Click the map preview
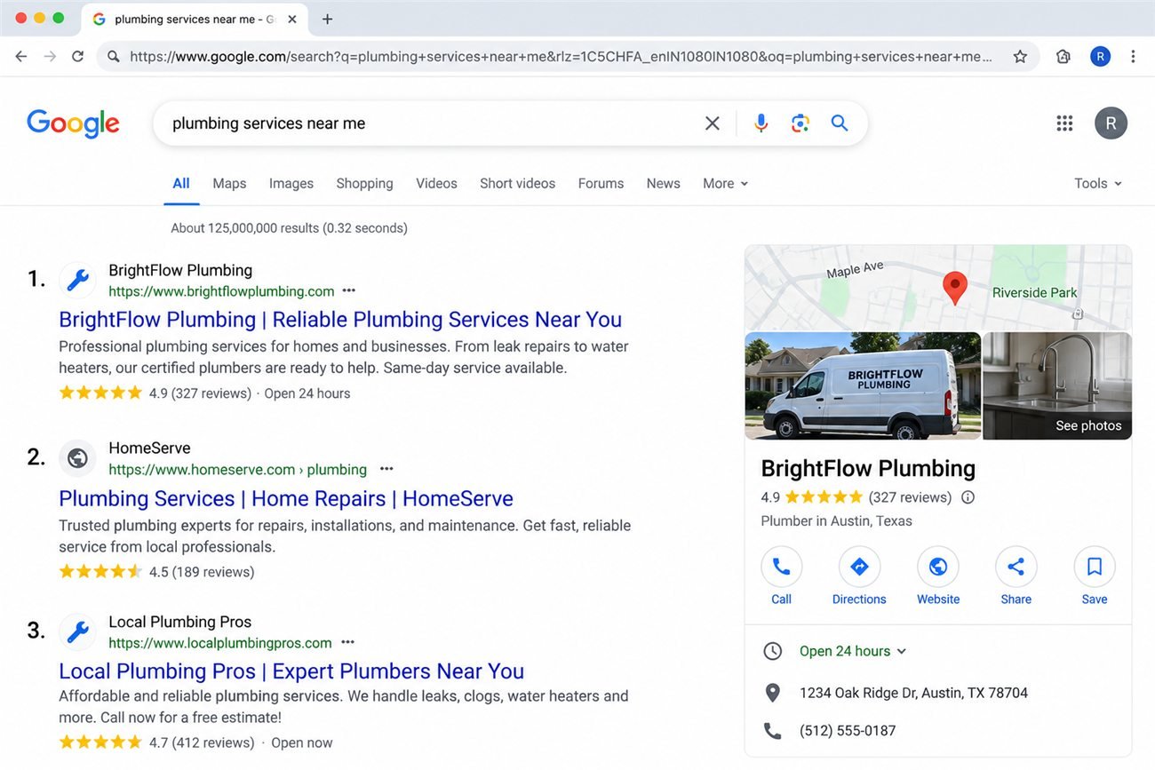This screenshot has width=1155, height=770. click(x=938, y=288)
